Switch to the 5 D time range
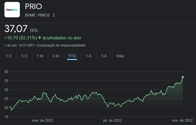196x125 pixels. point(24,56)
